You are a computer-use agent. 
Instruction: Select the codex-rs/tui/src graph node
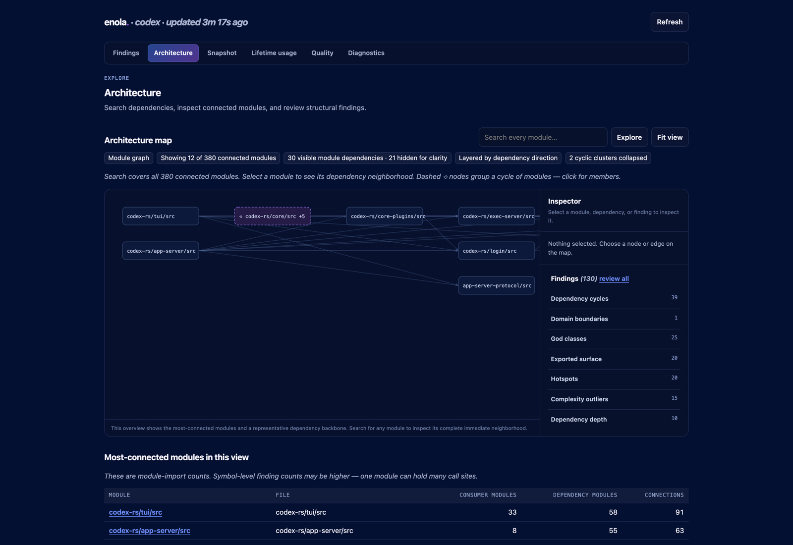coord(161,216)
